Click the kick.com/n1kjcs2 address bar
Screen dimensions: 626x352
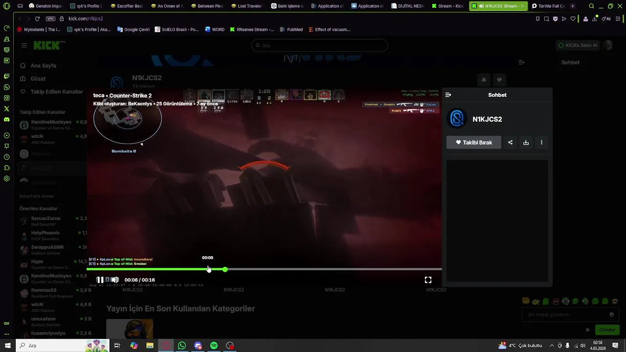click(x=86, y=19)
